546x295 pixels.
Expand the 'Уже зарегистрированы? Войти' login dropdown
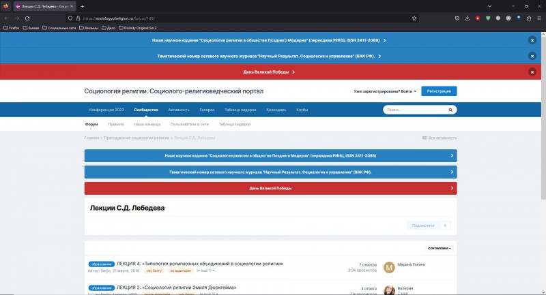[385, 91]
